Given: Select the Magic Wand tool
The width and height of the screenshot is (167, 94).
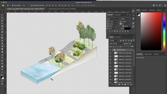Looking at the screenshot, I should point(2,20).
